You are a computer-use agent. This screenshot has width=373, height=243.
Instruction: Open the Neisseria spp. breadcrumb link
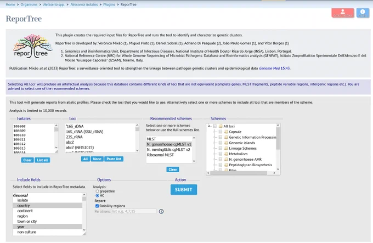coord(54,4)
